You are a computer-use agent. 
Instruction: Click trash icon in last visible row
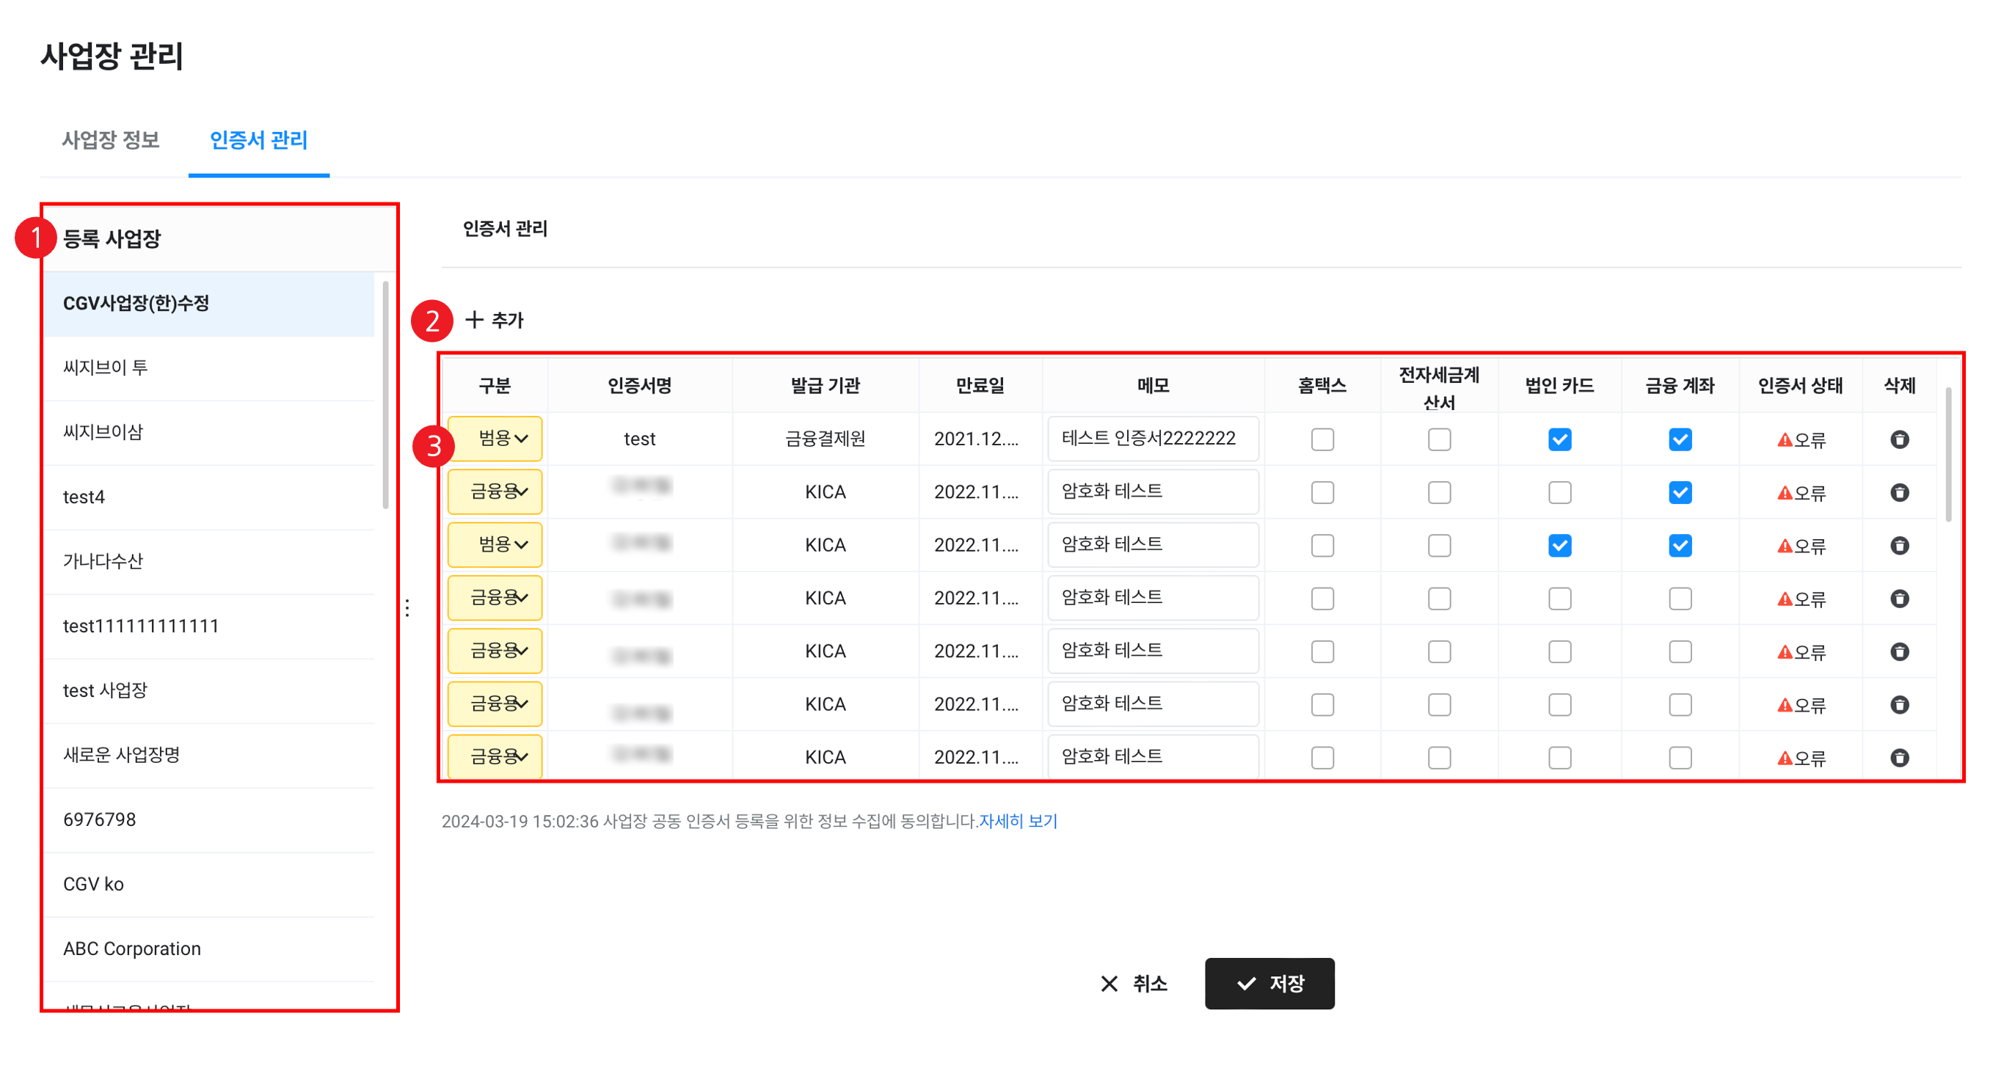pos(1899,757)
